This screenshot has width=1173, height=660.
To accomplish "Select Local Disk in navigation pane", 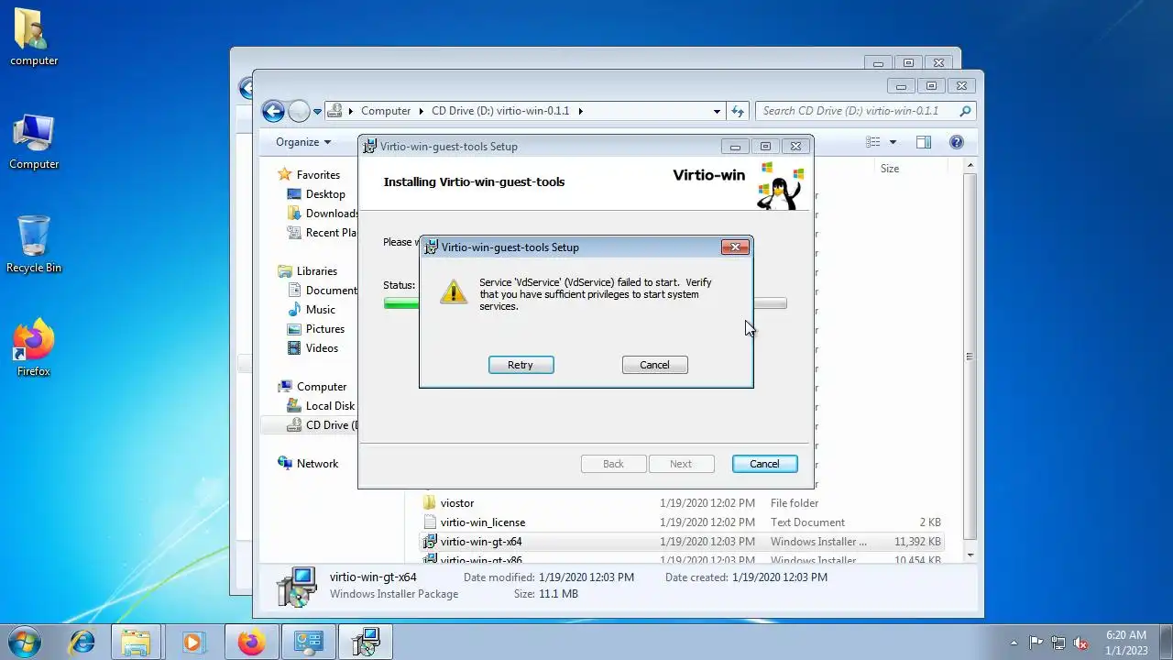I will coord(330,406).
